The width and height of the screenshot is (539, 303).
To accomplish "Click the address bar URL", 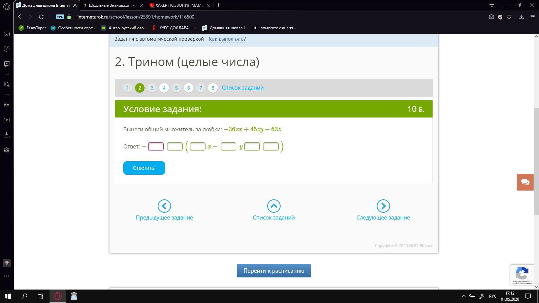I will [136, 17].
